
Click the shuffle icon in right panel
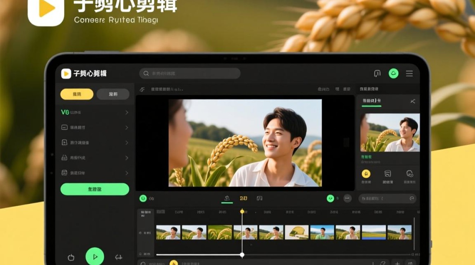[412, 101]
